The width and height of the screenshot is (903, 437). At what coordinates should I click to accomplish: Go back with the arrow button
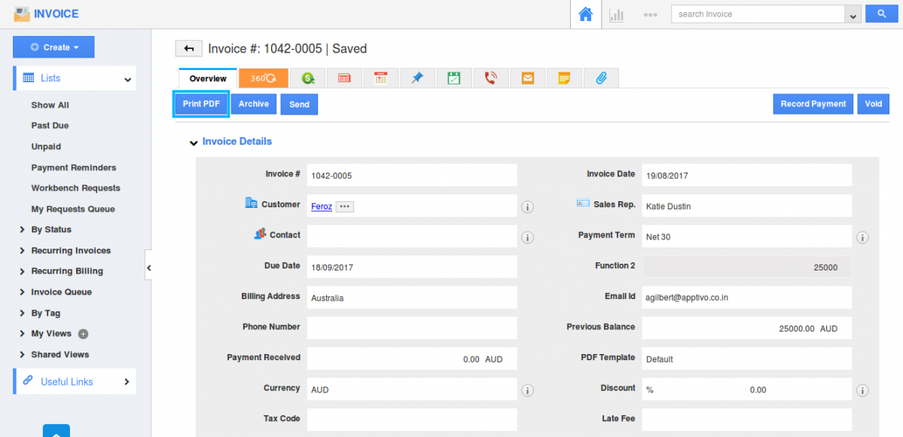click(189, 48)
